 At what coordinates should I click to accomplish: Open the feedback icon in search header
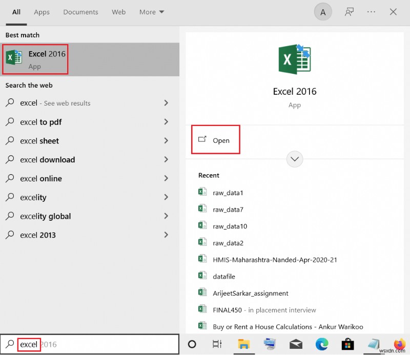click(350, 12)
